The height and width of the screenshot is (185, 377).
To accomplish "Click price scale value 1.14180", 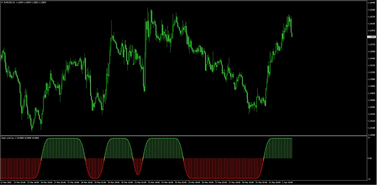I will coord(371,128).
